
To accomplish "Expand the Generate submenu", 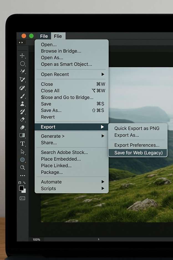I will pyautogui.click(x=72, y=136).
